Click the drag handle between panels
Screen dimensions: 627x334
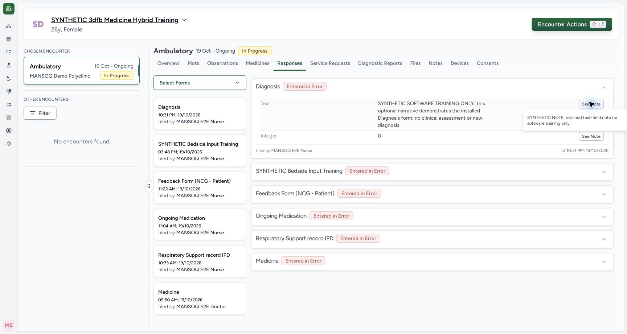(x=149, y=186)
